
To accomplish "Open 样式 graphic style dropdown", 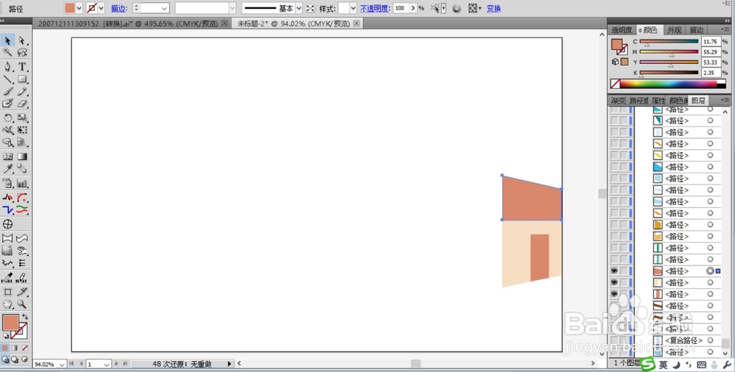I will pos(353,8).
